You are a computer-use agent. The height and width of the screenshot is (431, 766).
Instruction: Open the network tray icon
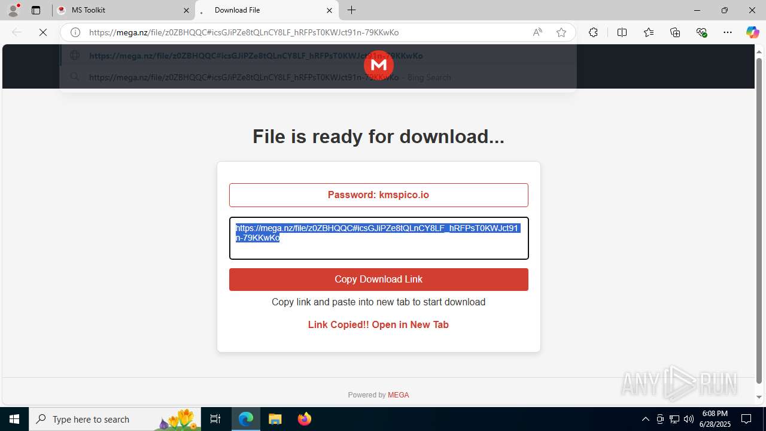pos(674,419)
